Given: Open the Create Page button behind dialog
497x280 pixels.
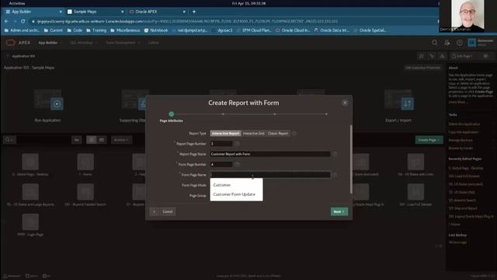Looking at the screenshot, I should point(429,140).
